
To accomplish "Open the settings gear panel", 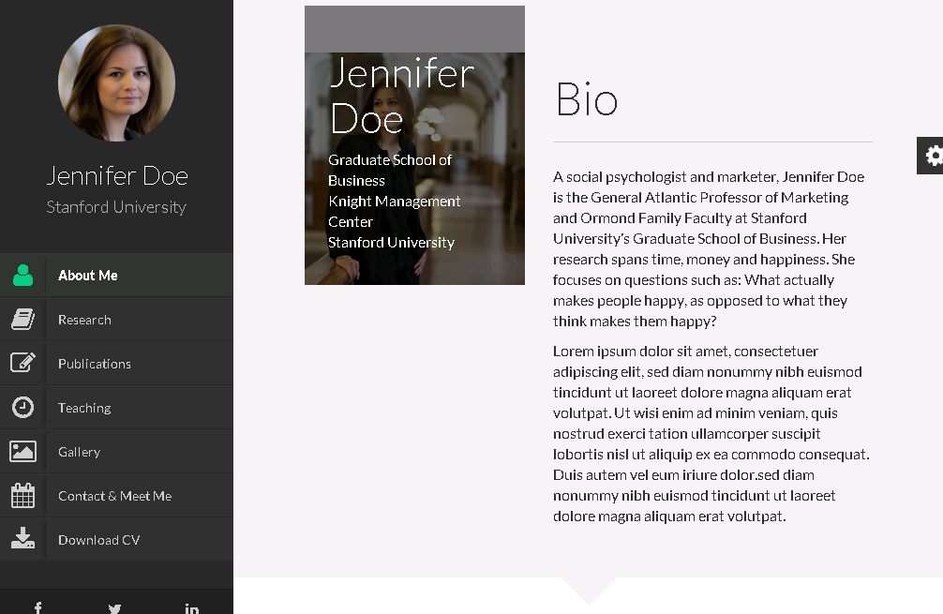I will pyautogui.click(x=933, y=156).
